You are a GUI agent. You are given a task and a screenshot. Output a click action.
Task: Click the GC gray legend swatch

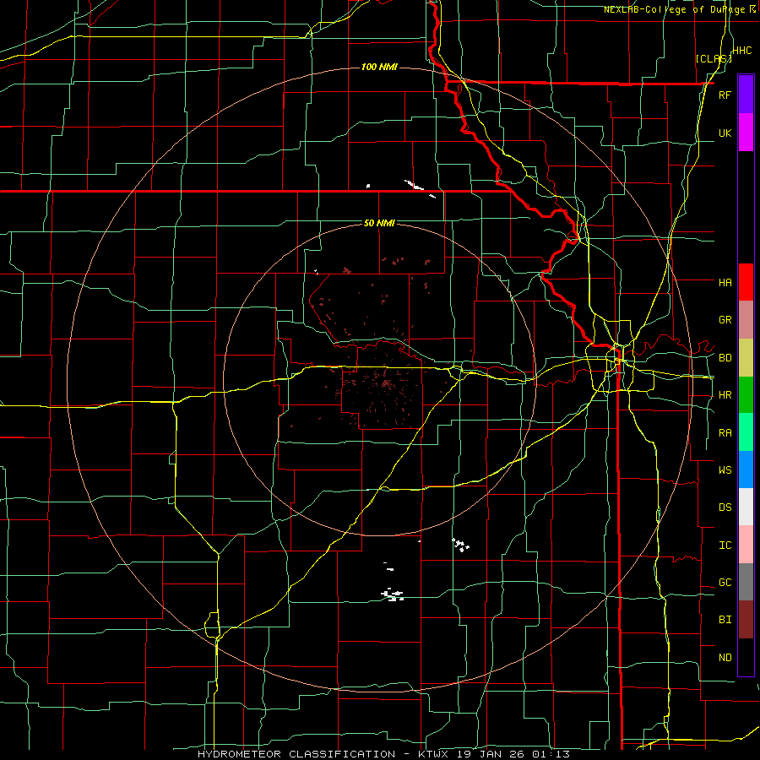pos(746,582)
